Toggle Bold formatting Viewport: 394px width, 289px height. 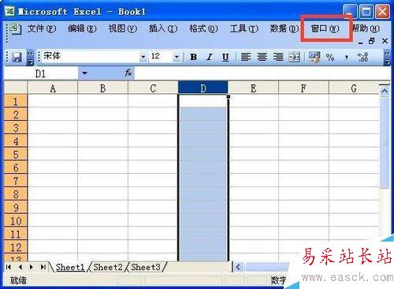pos(194,57)
